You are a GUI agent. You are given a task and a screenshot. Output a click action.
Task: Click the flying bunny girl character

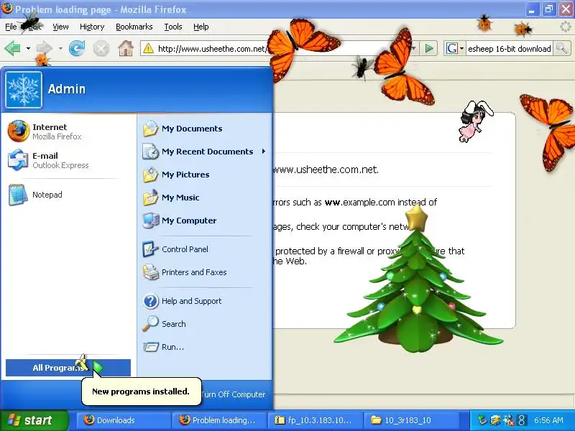476,120
